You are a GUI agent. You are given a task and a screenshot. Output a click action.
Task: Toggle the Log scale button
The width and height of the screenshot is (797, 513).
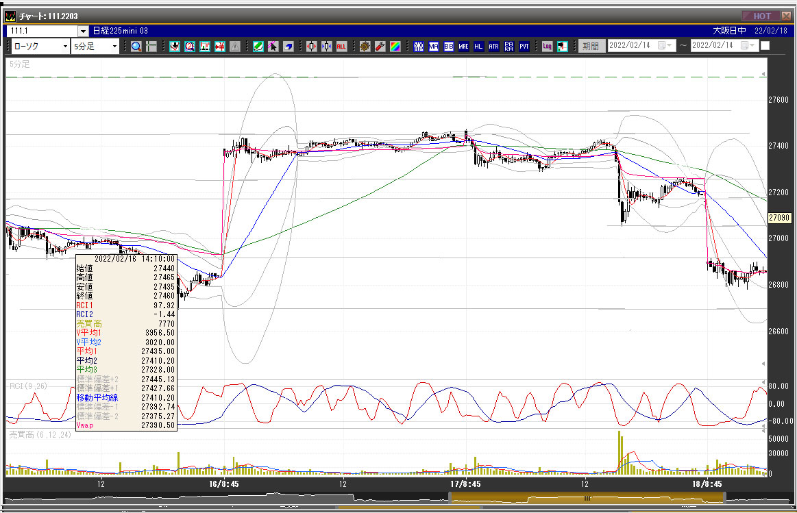(547, 47)
